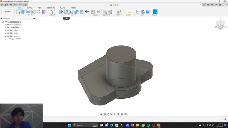Screen dimensions: 228x128
Task: Go to home view icon
Action: coord(25,5)
